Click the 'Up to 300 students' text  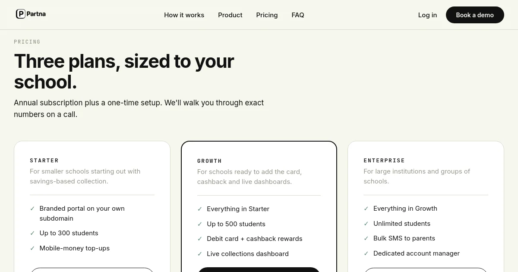69,233
